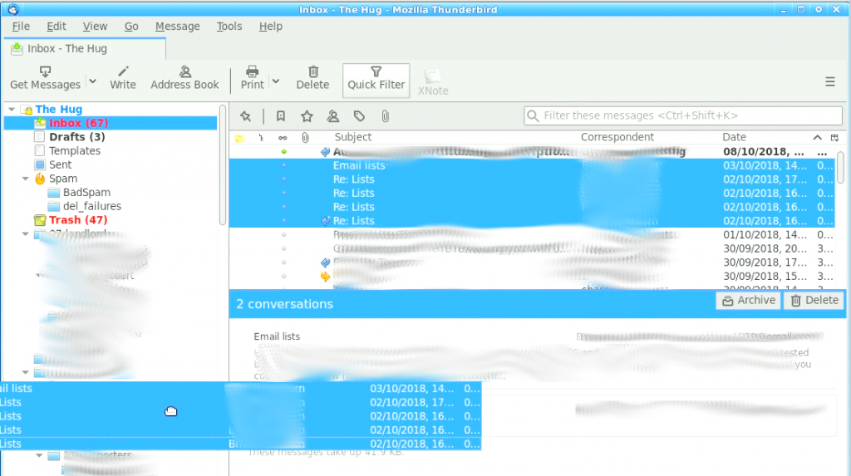Open the Address Book
Screen dimensions: 851x476
point(184,78)
